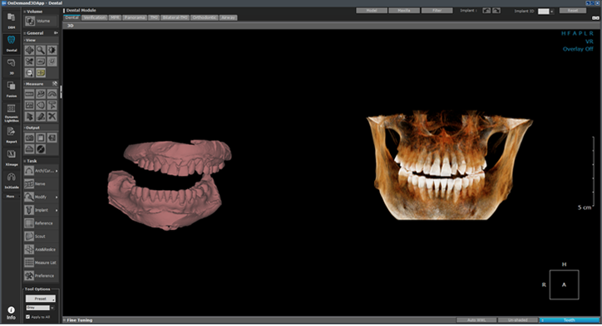The width and height of the screenshot is (602, 326).
Task: Toggle the Un-shaded rendering mode
Action: 517,320
